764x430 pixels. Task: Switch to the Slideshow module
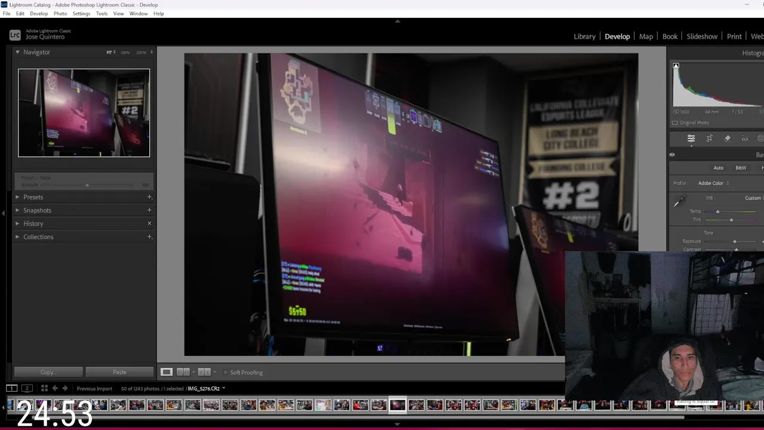(x=702, y=36)
